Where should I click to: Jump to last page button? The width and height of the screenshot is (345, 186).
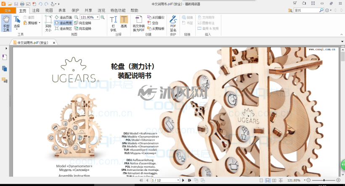(x=189, y=180)
